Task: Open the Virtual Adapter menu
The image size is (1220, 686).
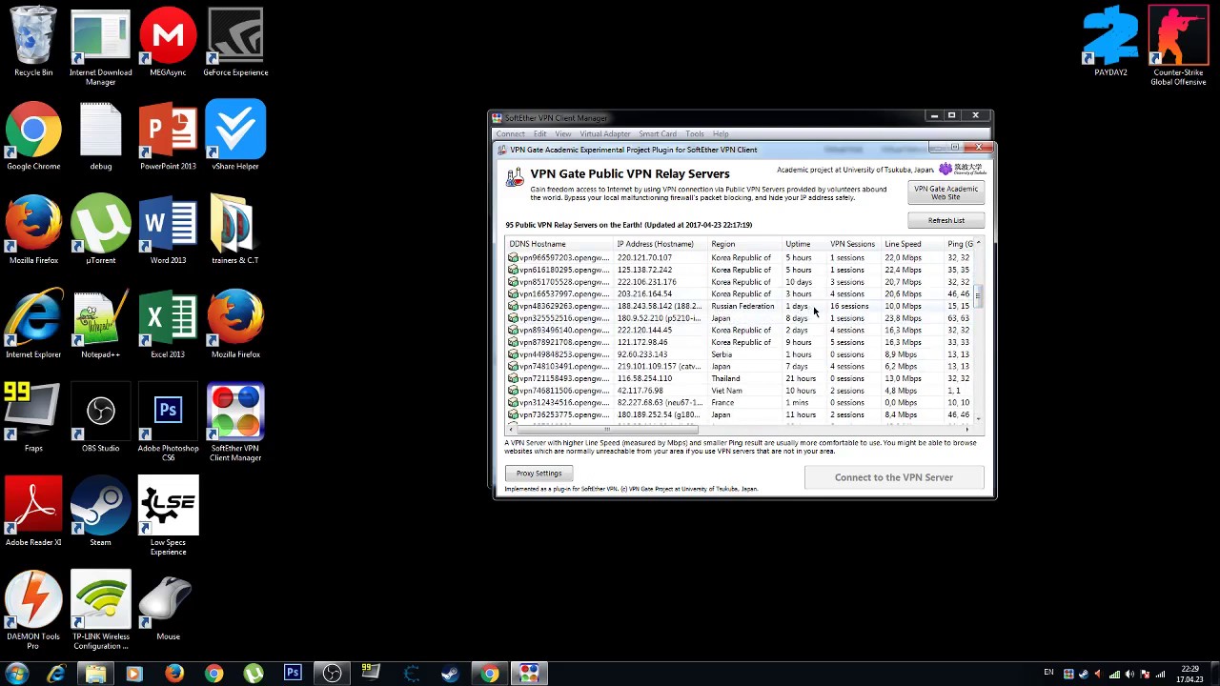Action: 605,133
